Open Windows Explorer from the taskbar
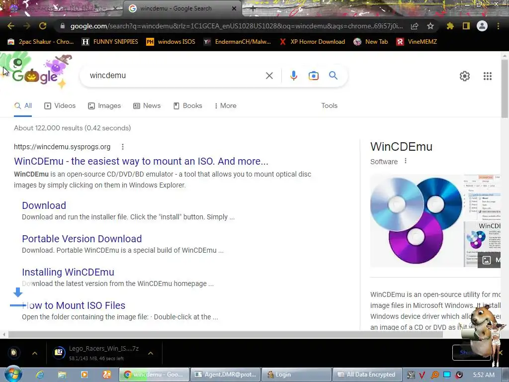This screenshot has width=509, height=382. 62,375
